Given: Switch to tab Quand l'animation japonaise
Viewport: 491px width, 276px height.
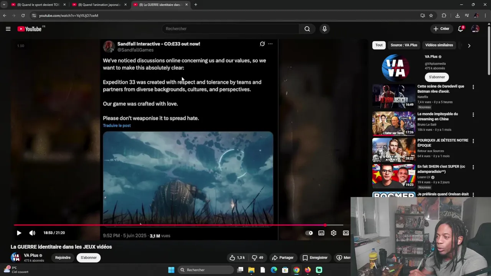Looking at the screenshot, I should coord(99,5).
